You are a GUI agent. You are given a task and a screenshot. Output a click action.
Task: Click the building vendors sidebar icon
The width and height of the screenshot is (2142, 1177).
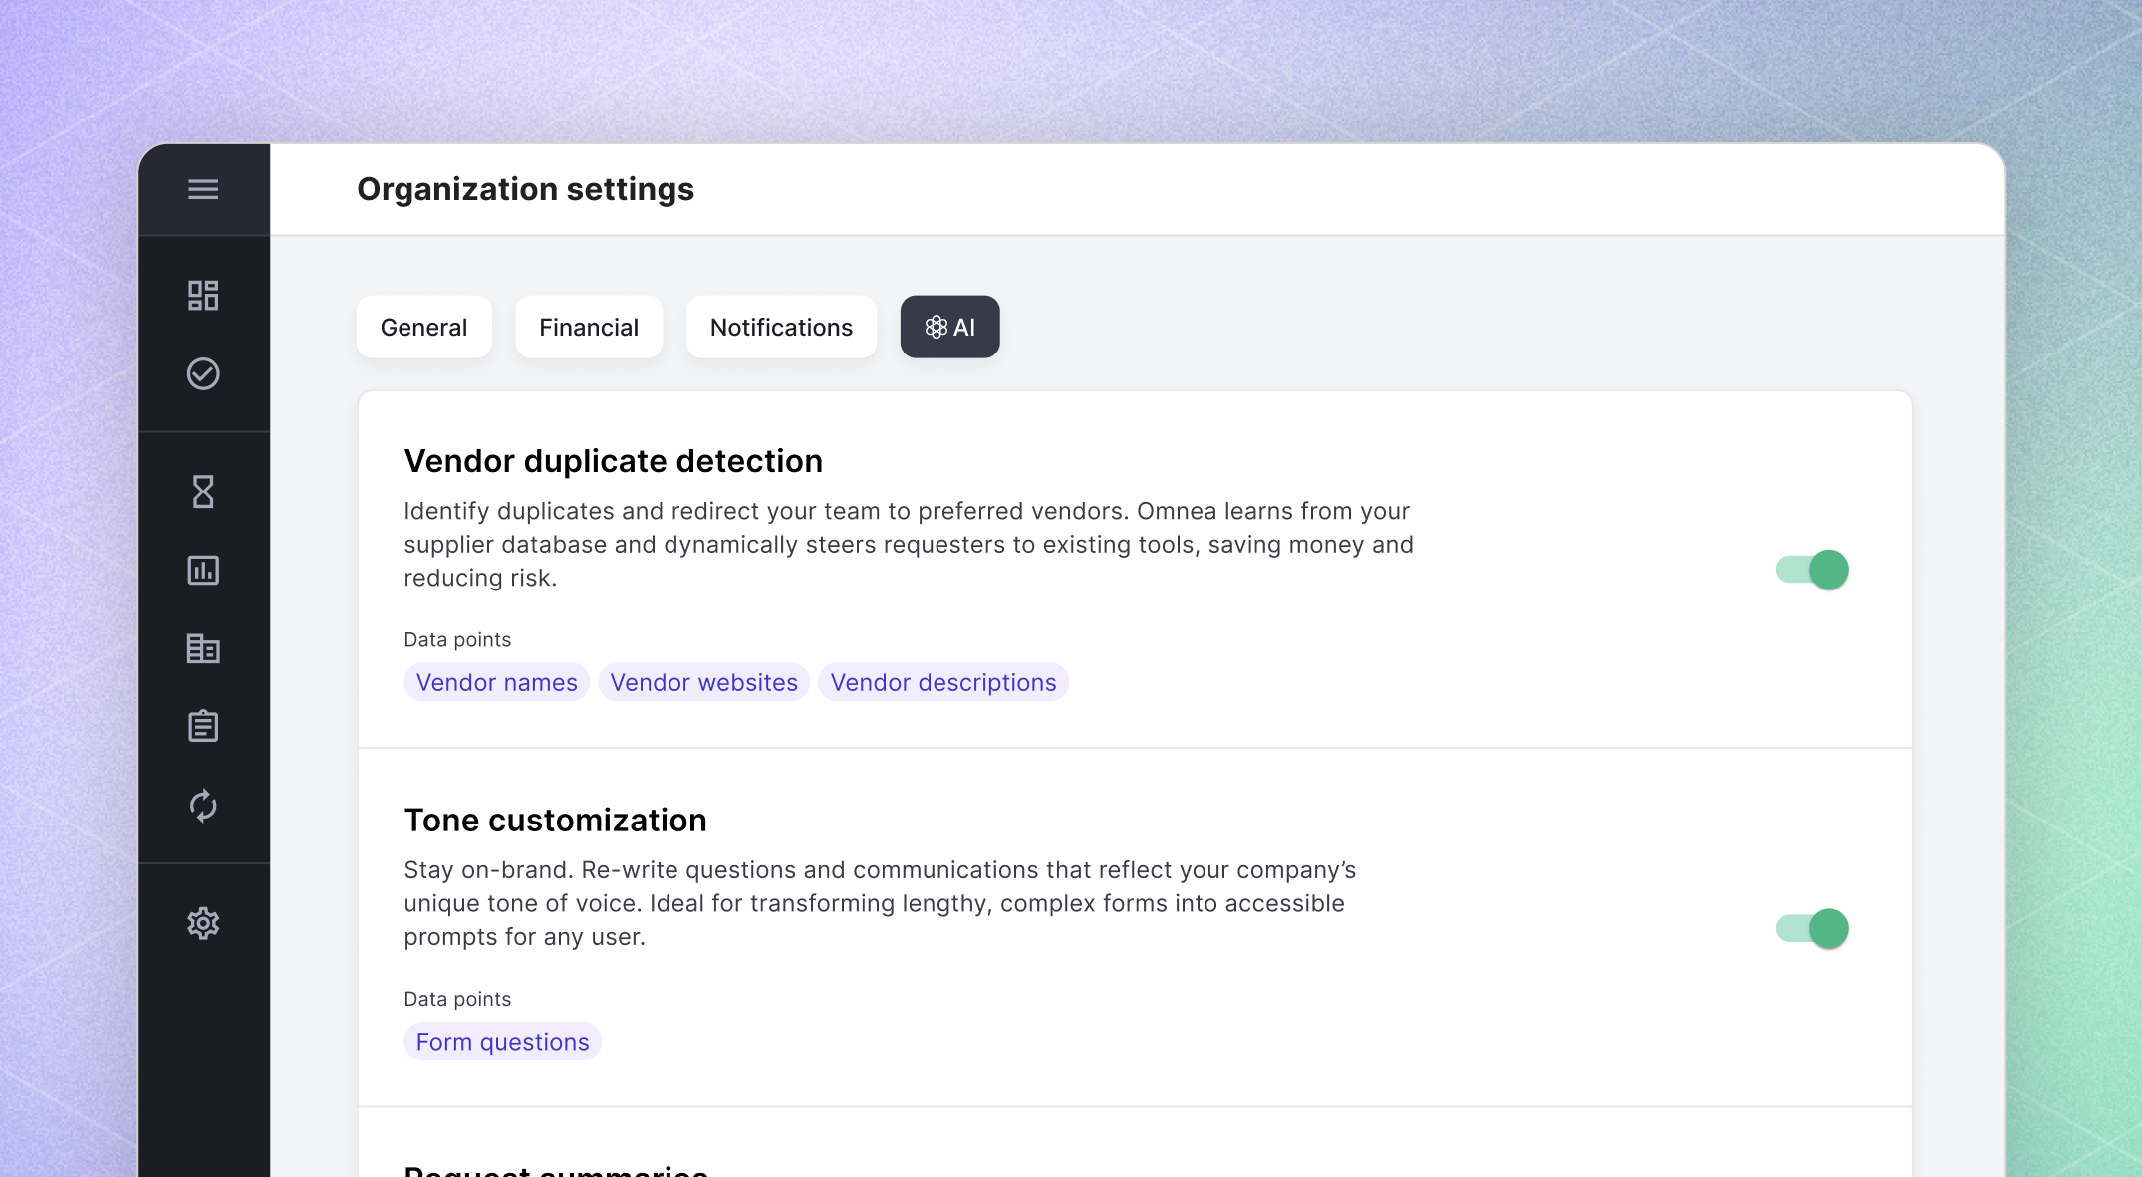click(x=203, y=648)
